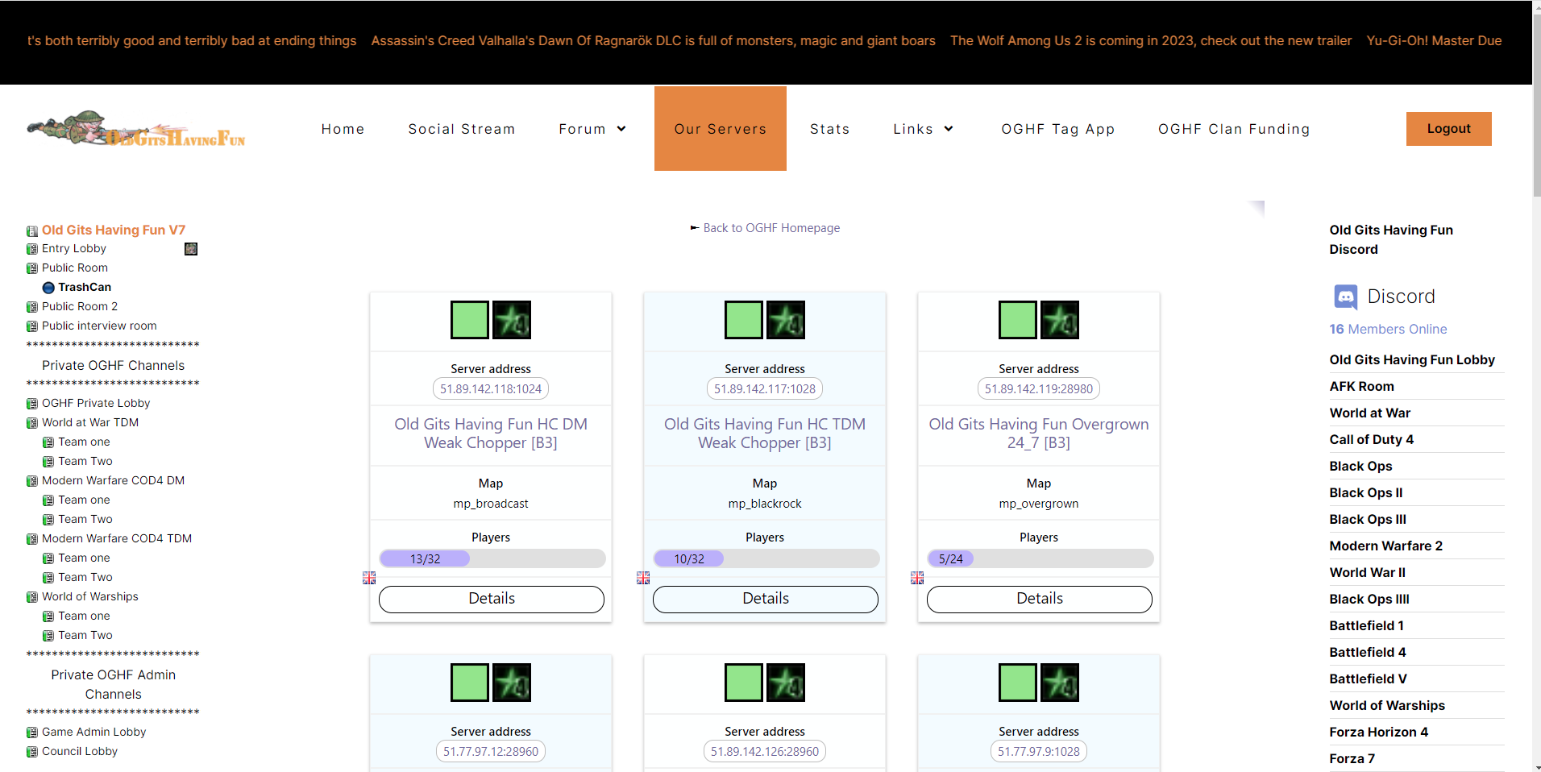Click the Entry Lobby avatar icon

(191, 249)
